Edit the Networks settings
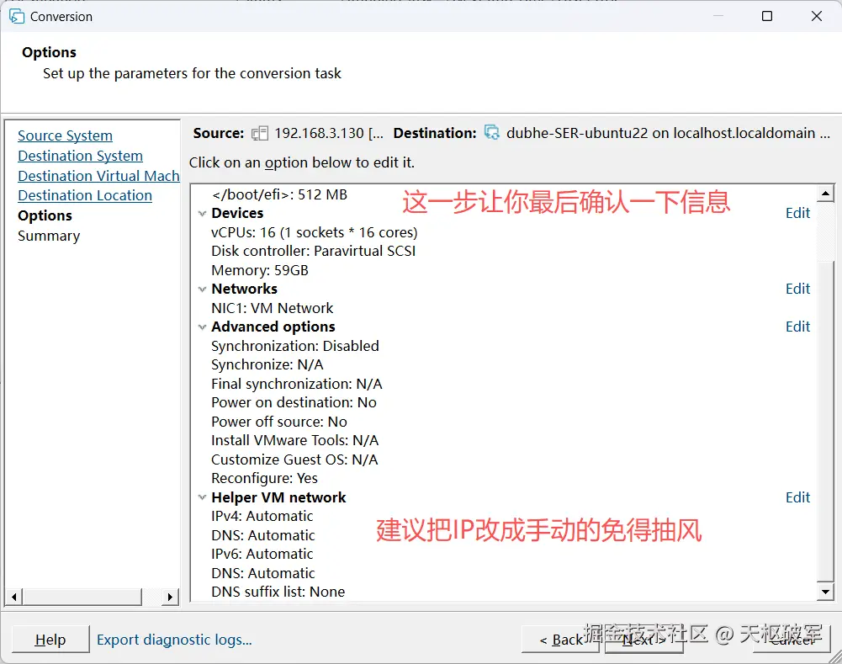This screenshot has width=842, height=664. (x=797, y=289)
